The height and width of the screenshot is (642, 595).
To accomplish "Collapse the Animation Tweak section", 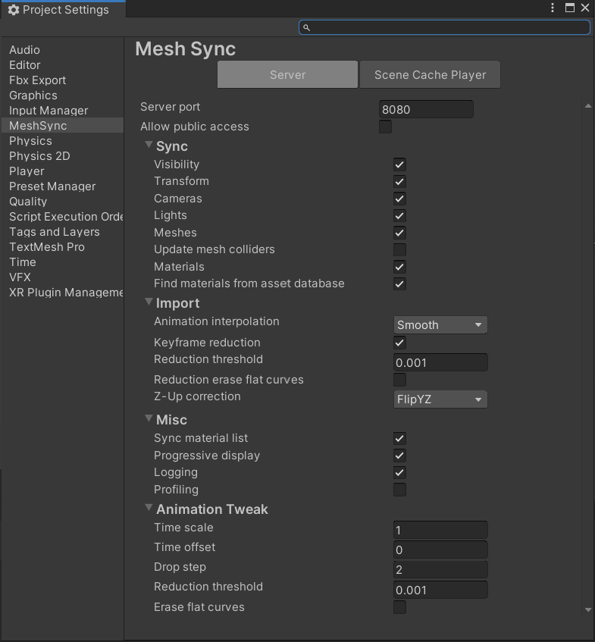I will [x=149, y=509].
